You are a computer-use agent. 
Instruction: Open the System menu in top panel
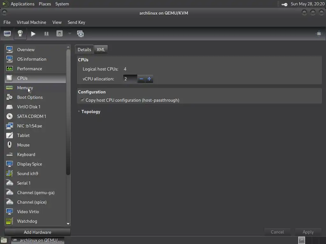(62, 4)
